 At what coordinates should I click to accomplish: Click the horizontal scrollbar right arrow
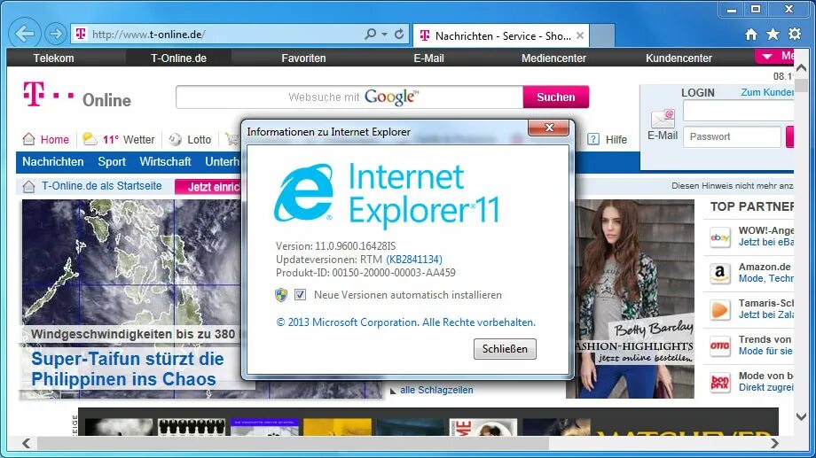(x=774, y=443)
